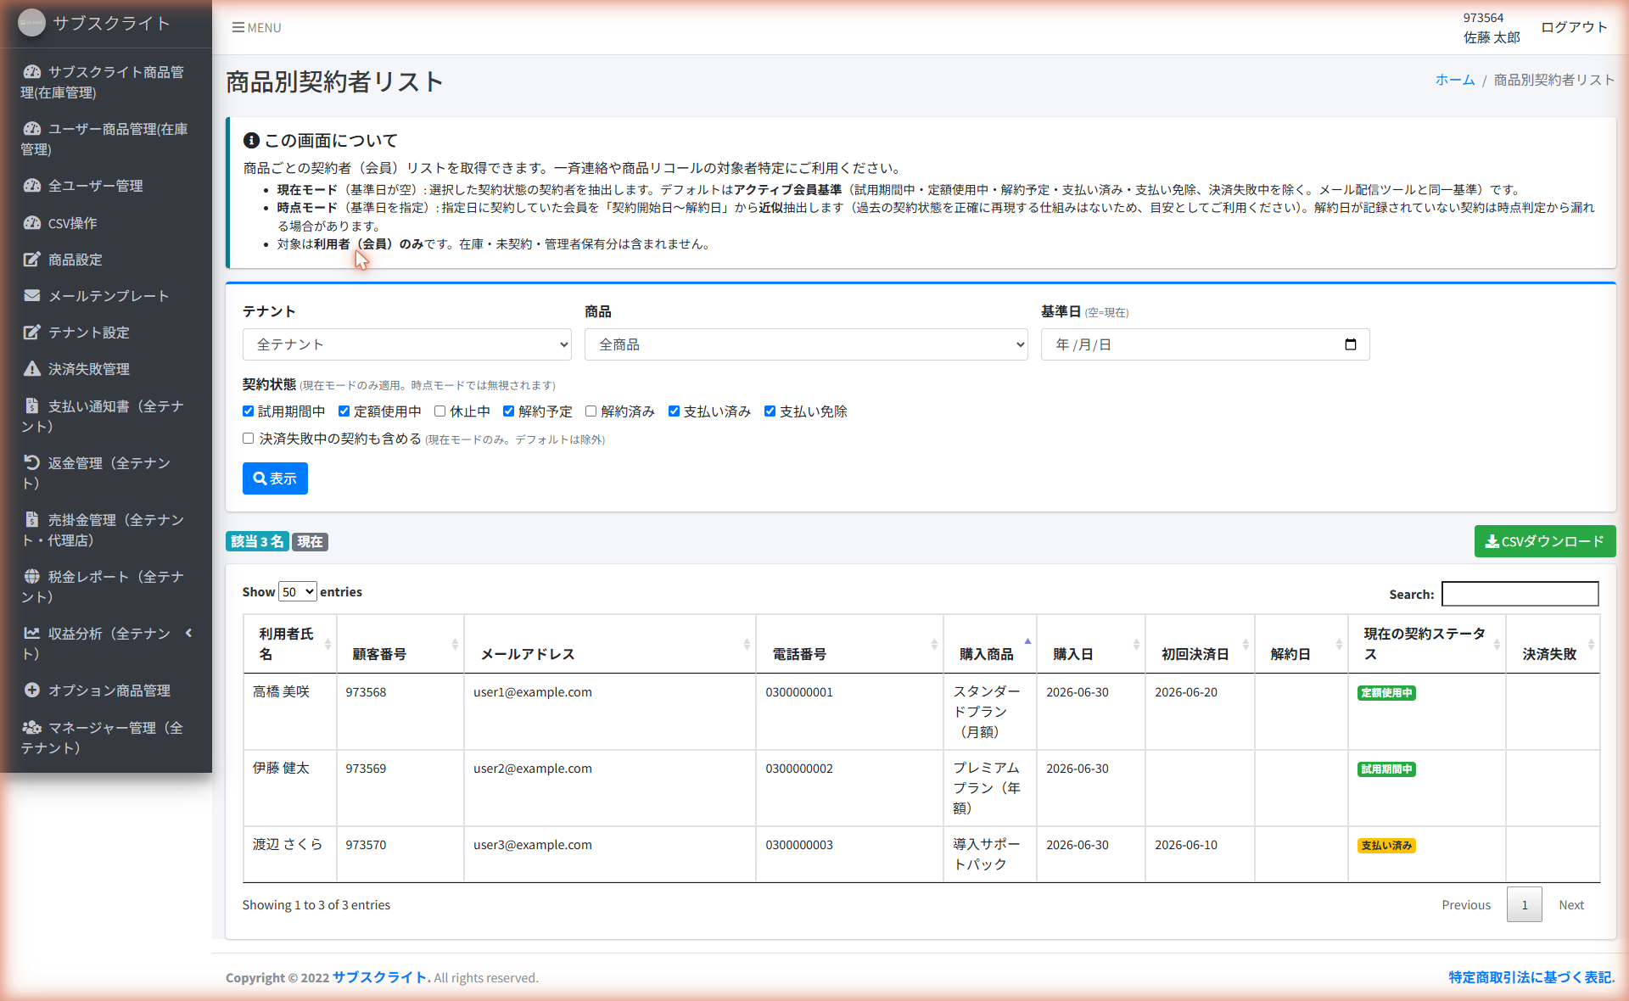Click the サブスクライト logo avatar
1629x1001 pixels.
31,23
